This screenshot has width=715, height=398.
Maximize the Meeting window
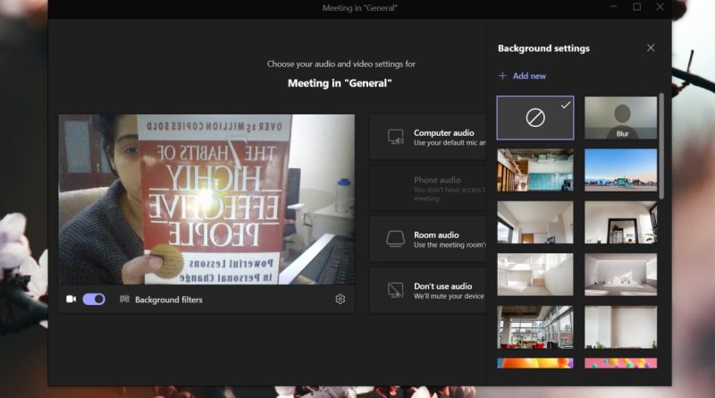click(x=637, y=7)
